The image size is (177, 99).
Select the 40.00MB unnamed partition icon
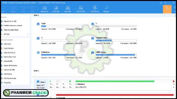(x=93, y=24)
